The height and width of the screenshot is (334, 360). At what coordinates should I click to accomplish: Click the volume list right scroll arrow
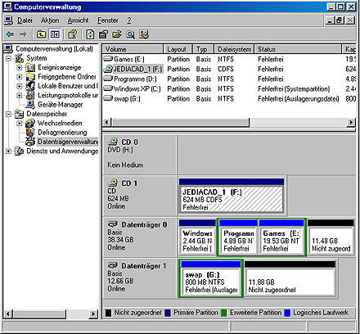pos(352,122)
